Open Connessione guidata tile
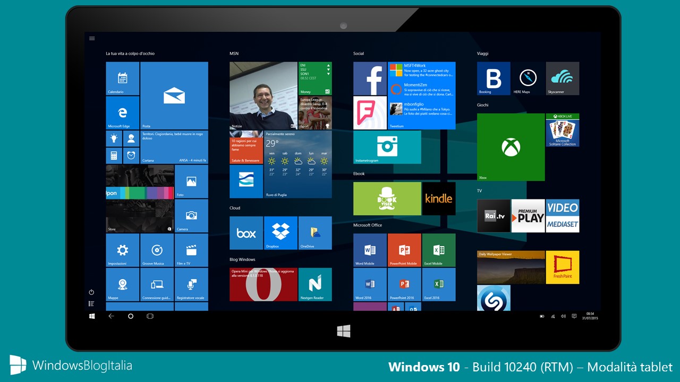Screen dimensions: 680x382 click(x=157, y=284)
